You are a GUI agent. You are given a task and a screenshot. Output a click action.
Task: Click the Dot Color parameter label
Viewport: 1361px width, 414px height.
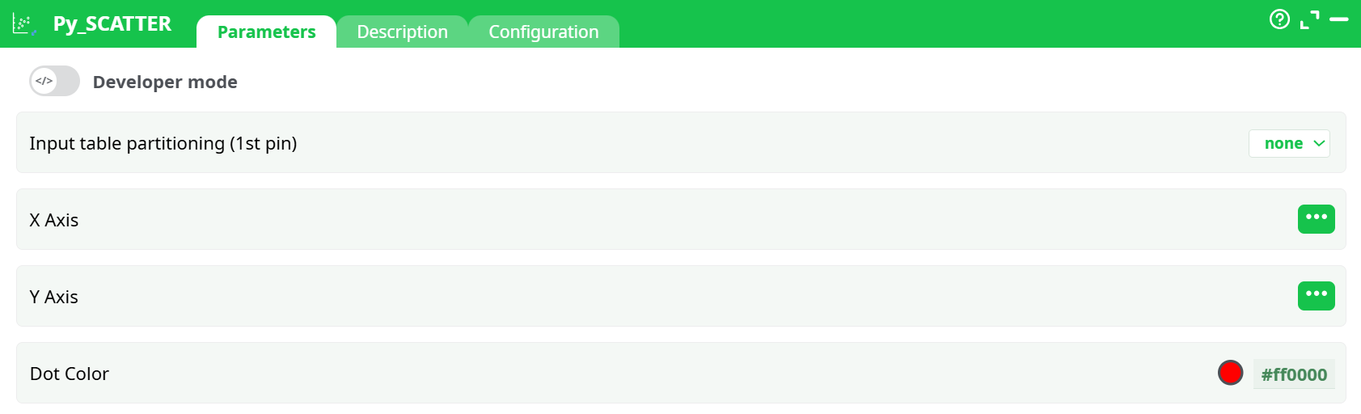coord(70,374)
